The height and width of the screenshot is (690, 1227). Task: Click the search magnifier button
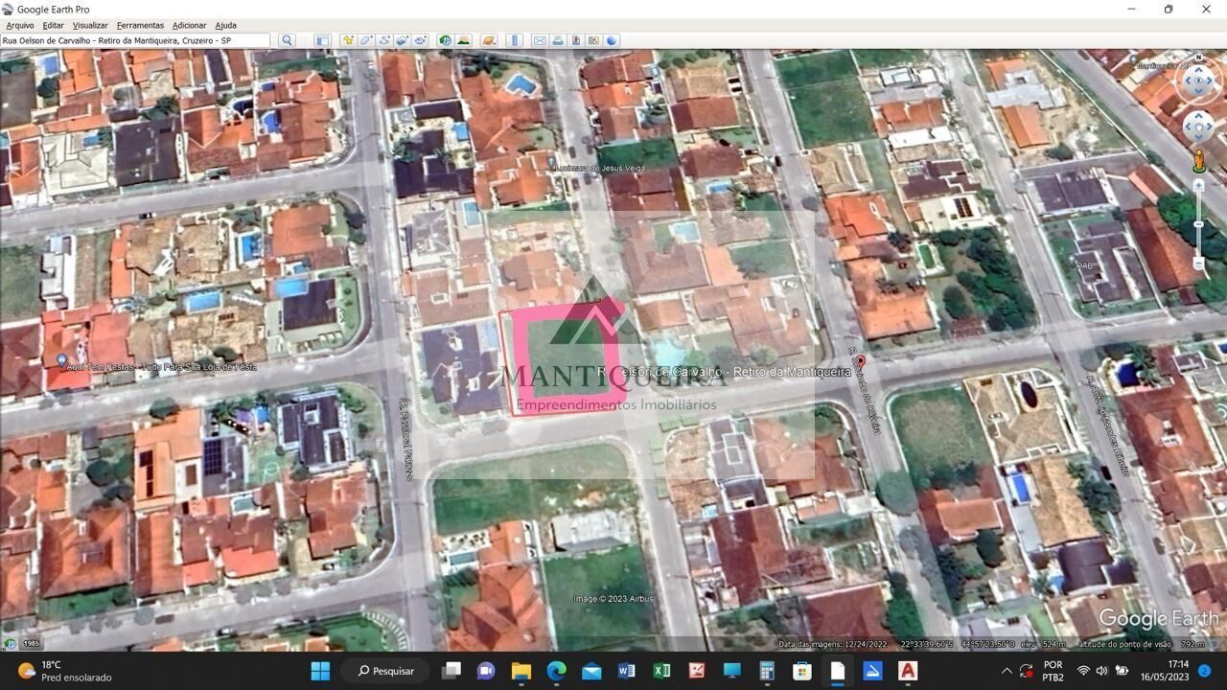pyautogui.click(x=287, y=40)
